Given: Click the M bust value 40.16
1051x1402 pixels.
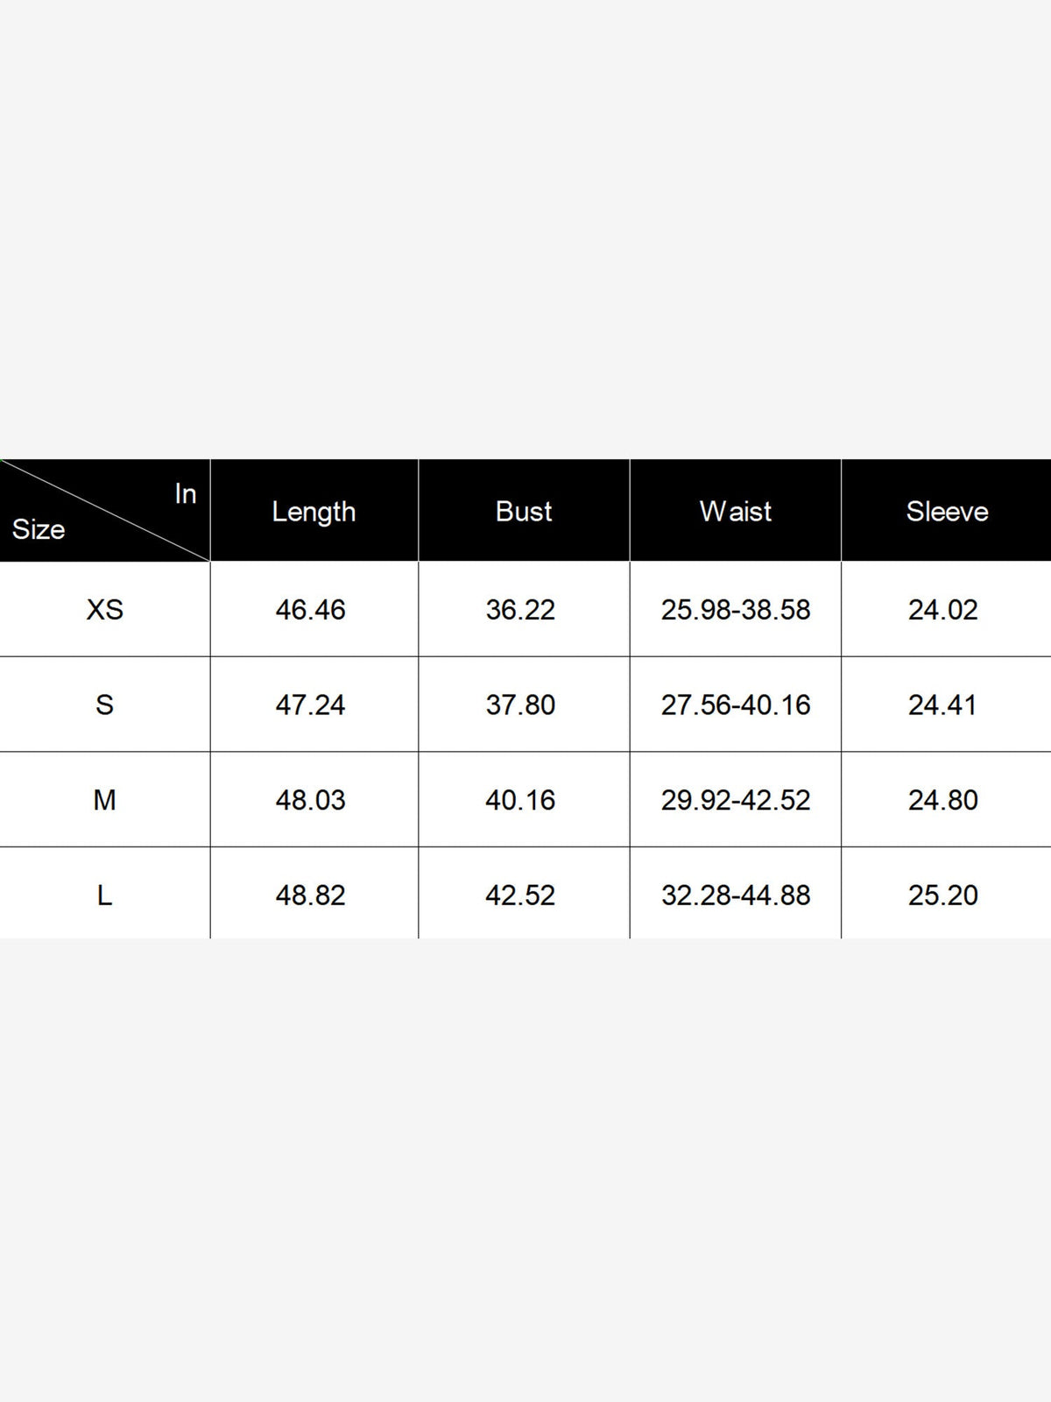Looking at the screenshot, I should point(520,800).
